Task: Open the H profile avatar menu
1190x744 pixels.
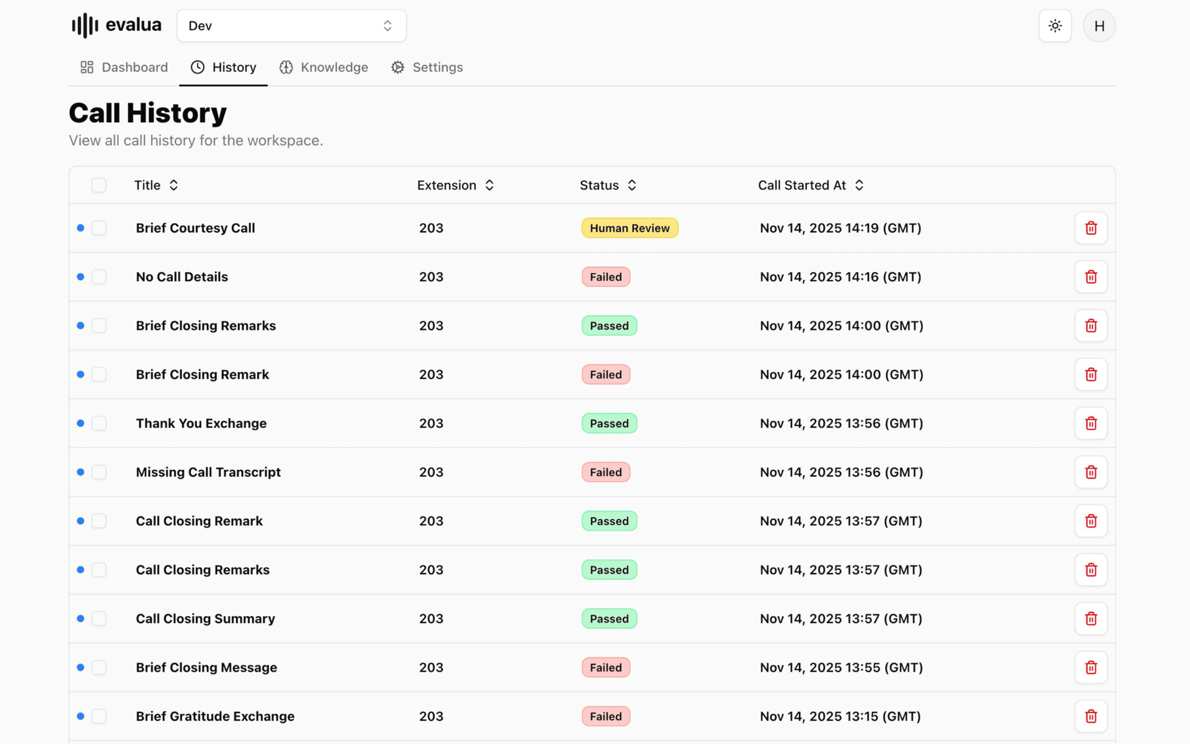Action: point(1099,25)
